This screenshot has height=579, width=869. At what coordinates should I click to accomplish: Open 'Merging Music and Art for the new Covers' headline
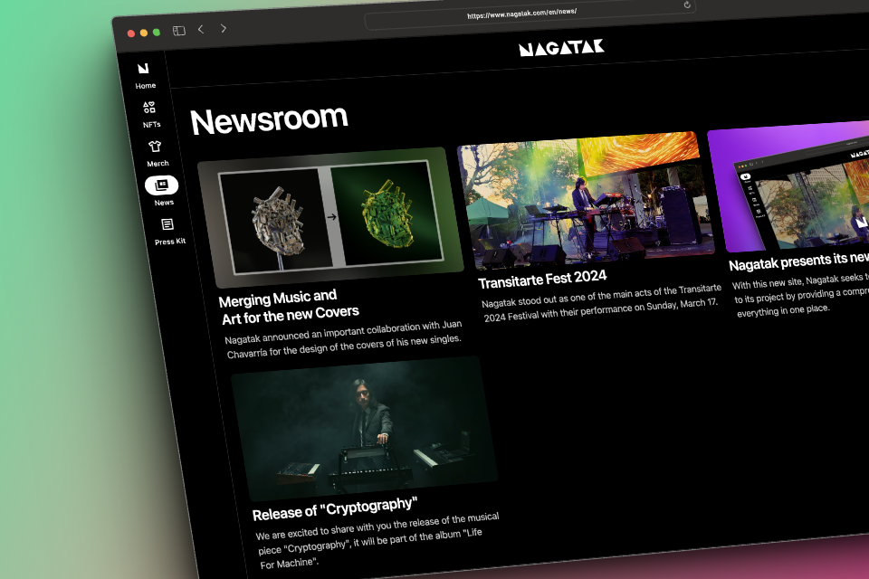point(289,307)
